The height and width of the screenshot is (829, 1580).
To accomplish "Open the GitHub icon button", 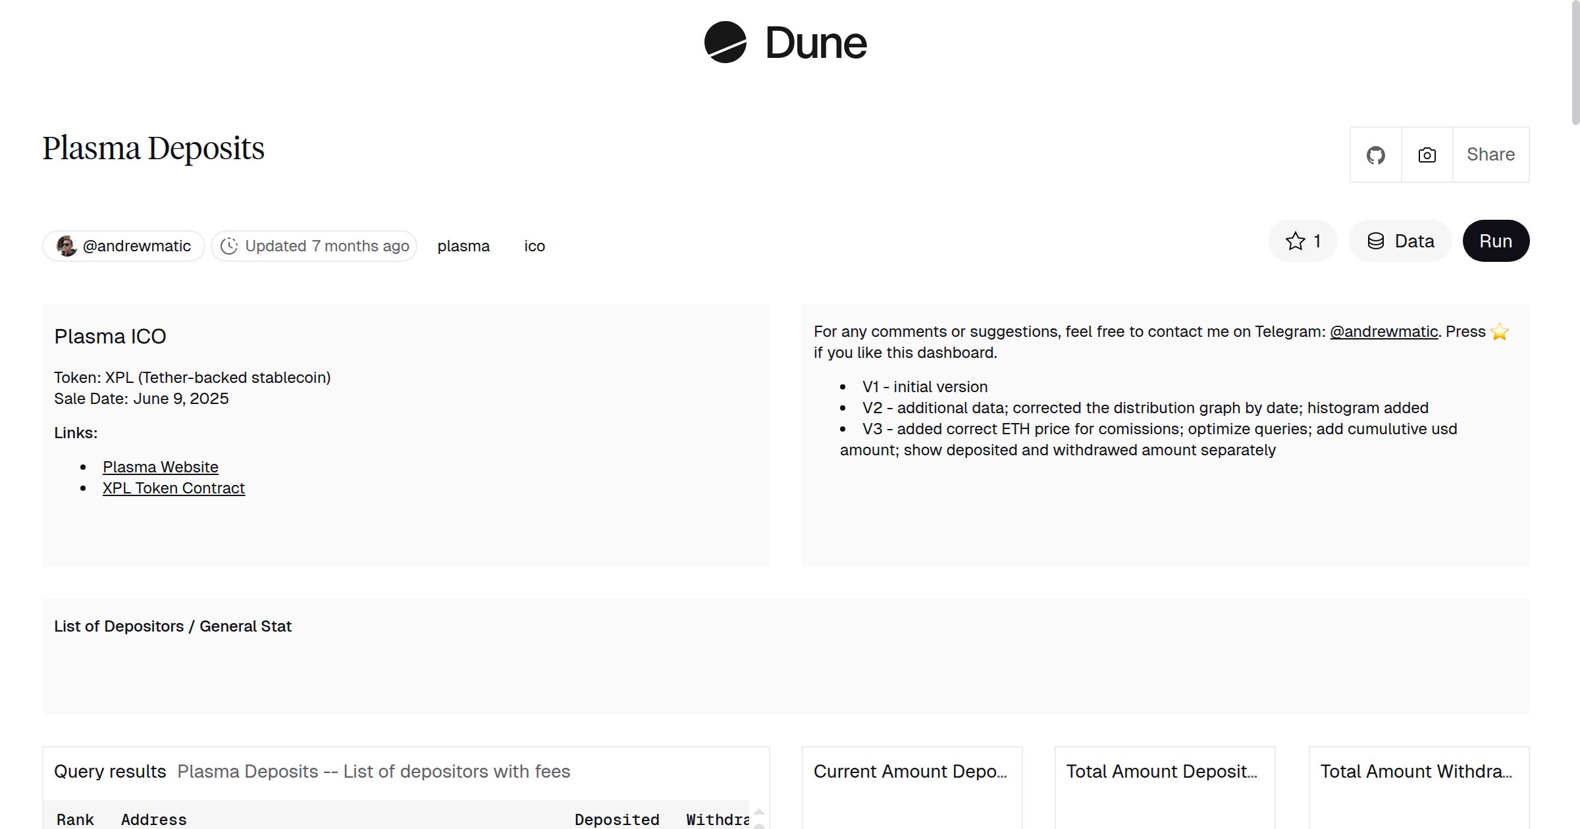I will (x=1375, y=155).
